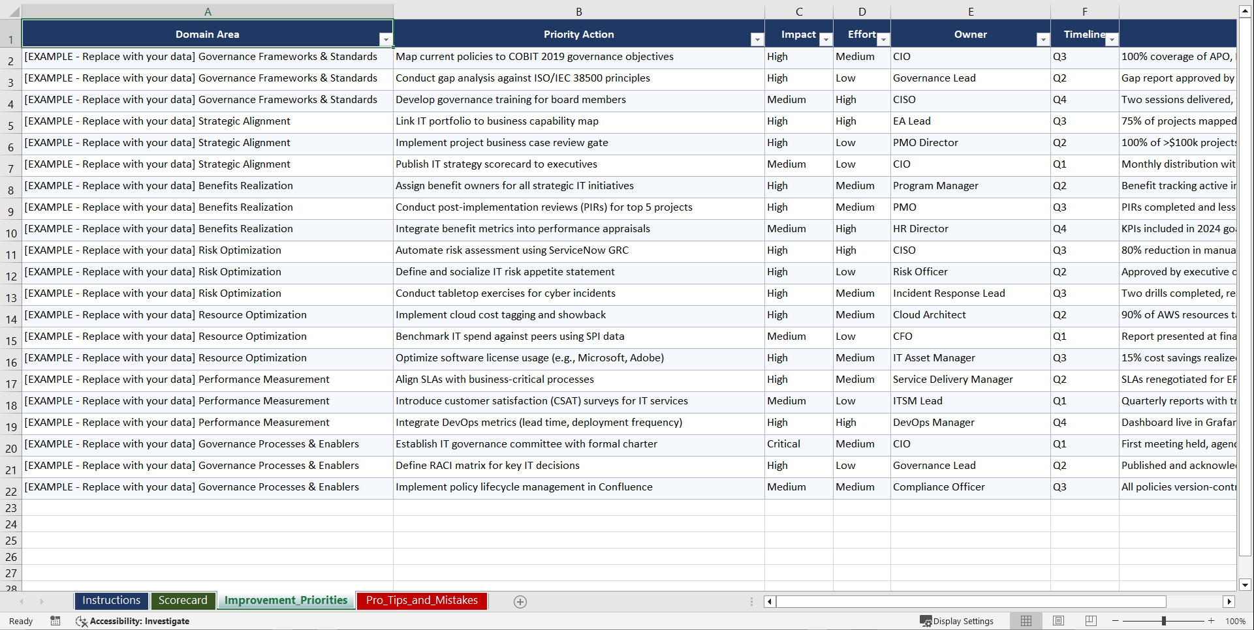This screenshot has width=1254, height=630.
Task: Click the macro recording icon
Action: click(x=55, y=621)
